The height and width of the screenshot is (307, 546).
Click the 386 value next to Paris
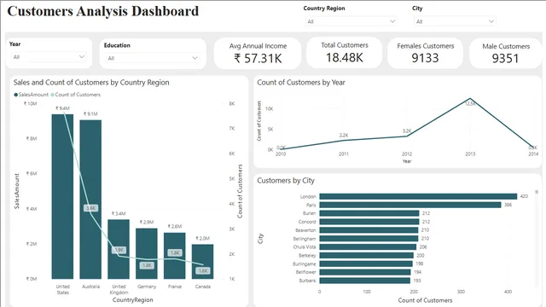point(508,205)
